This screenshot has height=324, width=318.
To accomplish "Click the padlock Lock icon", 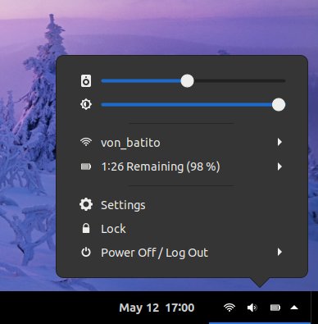I will (x=86, y=228).
